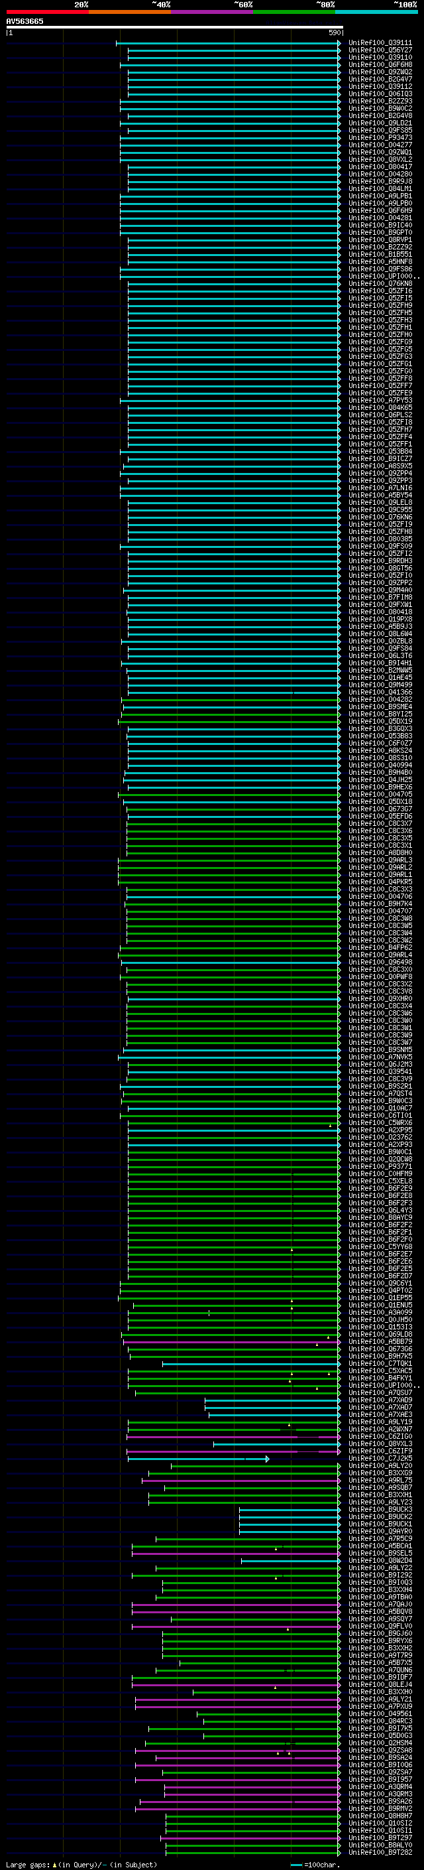This screenshot has height=1870, width=424.
Task: Click the UniRef100_Q69LD8 label
Action: [x=380, y=1334]
